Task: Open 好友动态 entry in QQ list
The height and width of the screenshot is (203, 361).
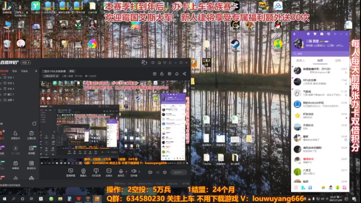Action: click(320, 115)
